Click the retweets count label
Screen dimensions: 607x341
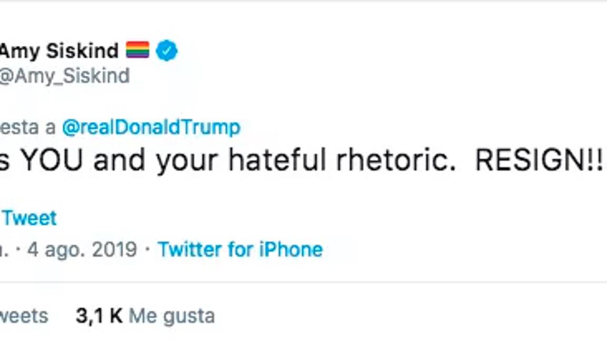(x=24, y=316)
